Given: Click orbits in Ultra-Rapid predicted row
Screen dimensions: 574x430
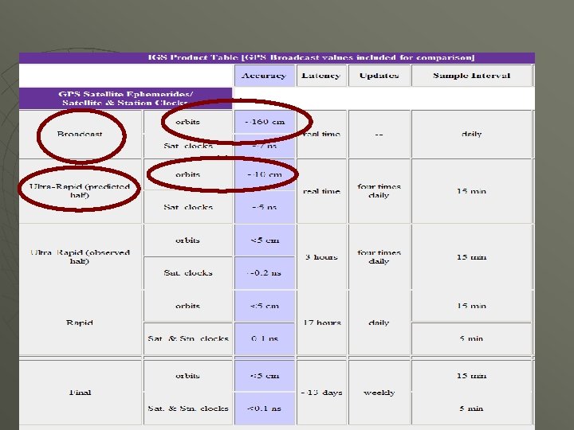Looking at the screenshot, I should (x=188, y=174).
